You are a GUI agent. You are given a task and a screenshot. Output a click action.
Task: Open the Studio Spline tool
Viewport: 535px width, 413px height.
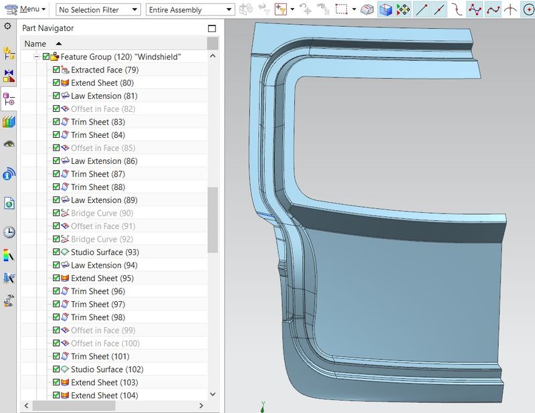[475, 9]
